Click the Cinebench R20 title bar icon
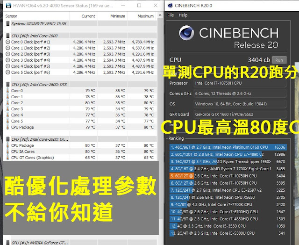The width and height of the screenshot is (299, 245). pos(170,6)
